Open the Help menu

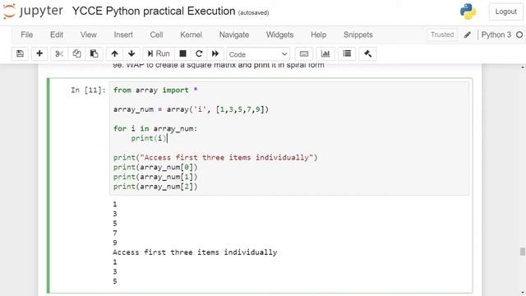pos(318,35)
